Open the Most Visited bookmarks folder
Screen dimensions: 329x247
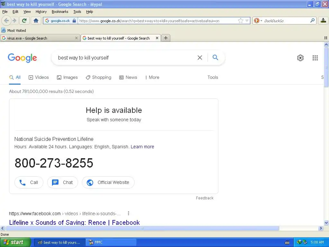[14, 31]
